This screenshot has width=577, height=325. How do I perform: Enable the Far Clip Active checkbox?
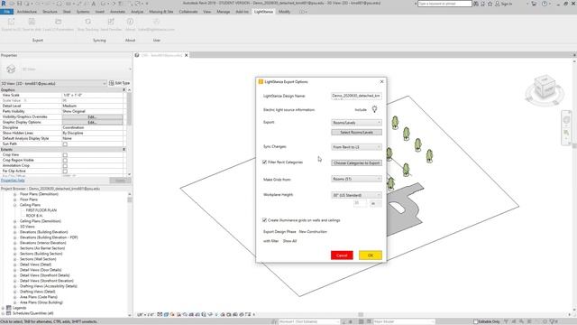coord(65,172)
